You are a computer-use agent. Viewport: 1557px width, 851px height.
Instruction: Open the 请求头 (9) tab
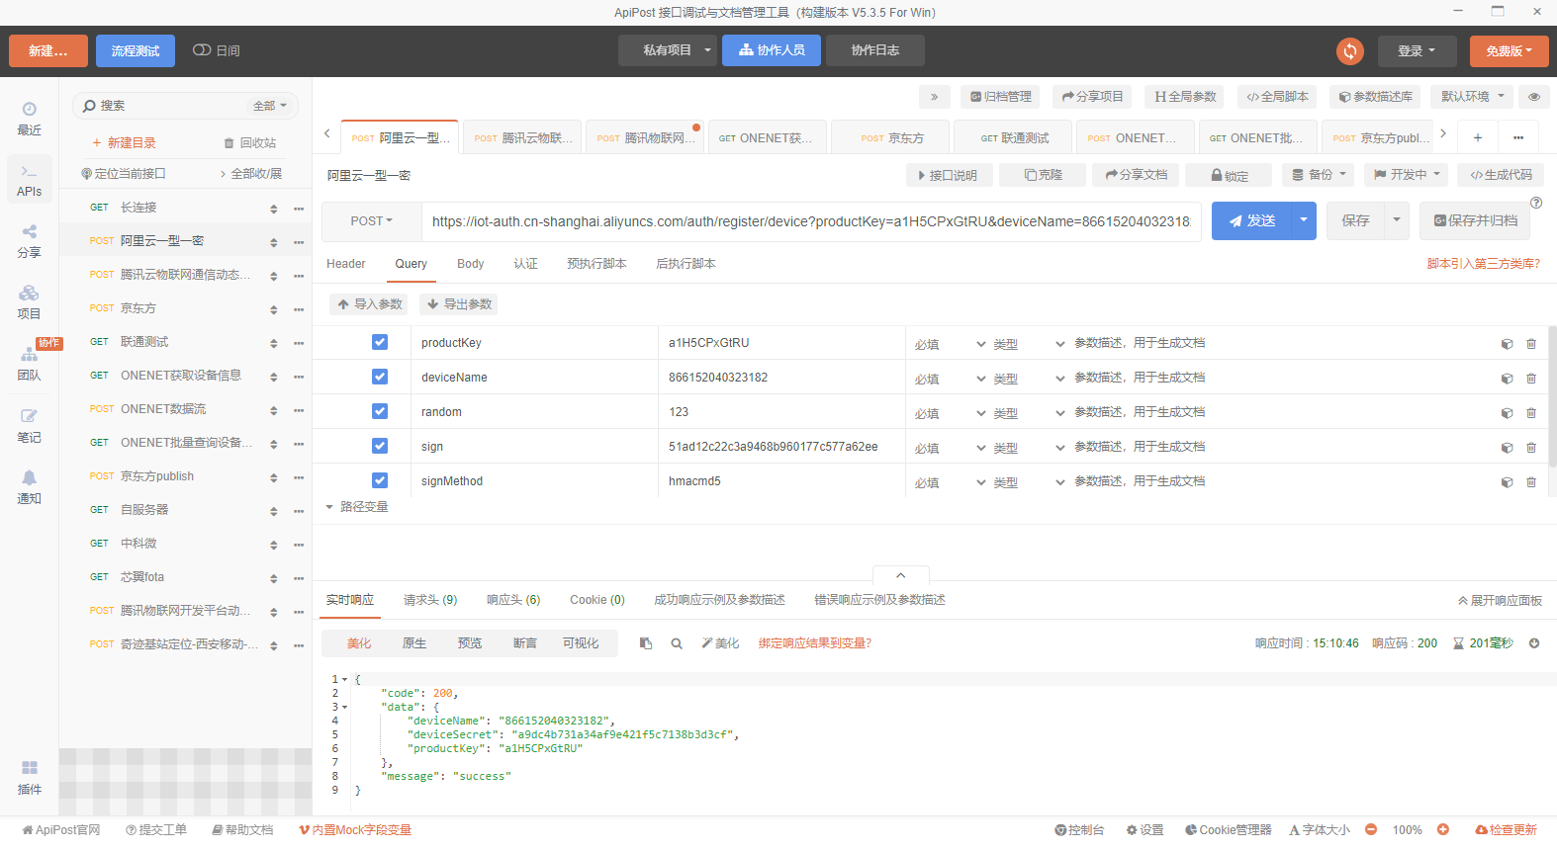point(430,600)
